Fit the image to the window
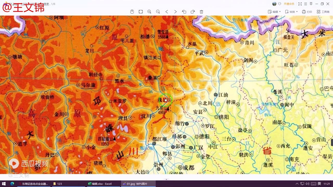Image resolution: width=333 pixels, height=187 pixels. click(x=140, y=12)
